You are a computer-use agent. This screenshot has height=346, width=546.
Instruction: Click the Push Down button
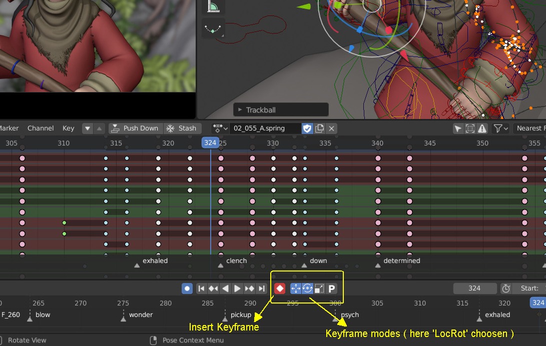pyautogui.click(x=135, y=128)
